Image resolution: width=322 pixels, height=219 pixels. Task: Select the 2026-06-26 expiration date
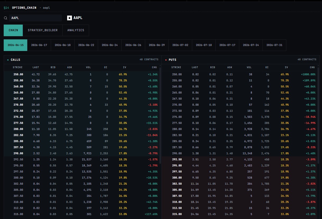(x=133, y=45)
